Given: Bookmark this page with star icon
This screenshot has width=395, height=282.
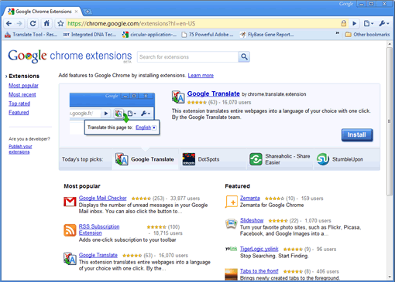Looking at the screenshot, I should [60, 24].
